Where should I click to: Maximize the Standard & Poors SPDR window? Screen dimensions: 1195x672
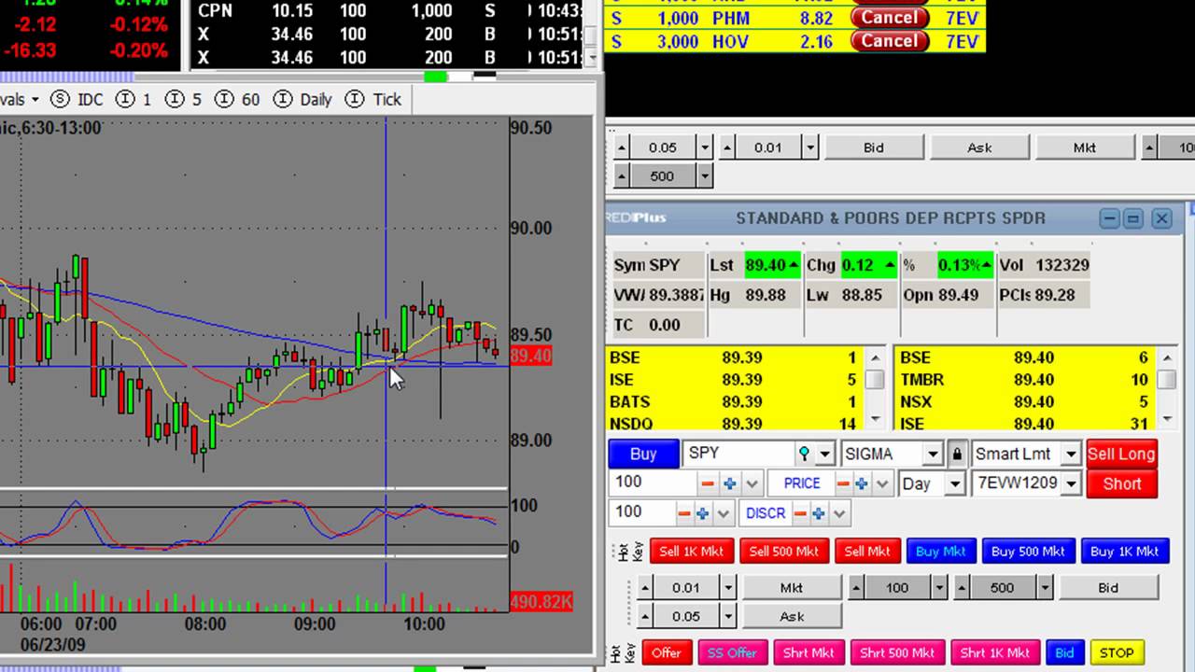(x=1132, y=218)
